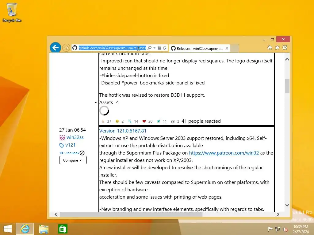The image size is (314, 235).
Task: Open Action Center flag tray icon
Action: [x=270, y=229]
